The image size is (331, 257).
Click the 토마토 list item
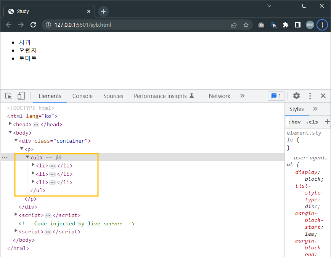(28, 58)
